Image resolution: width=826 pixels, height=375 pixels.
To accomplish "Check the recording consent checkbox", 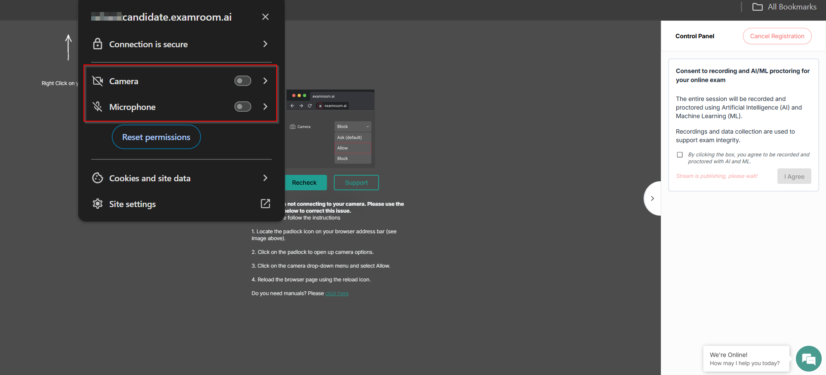I will 680,155.
